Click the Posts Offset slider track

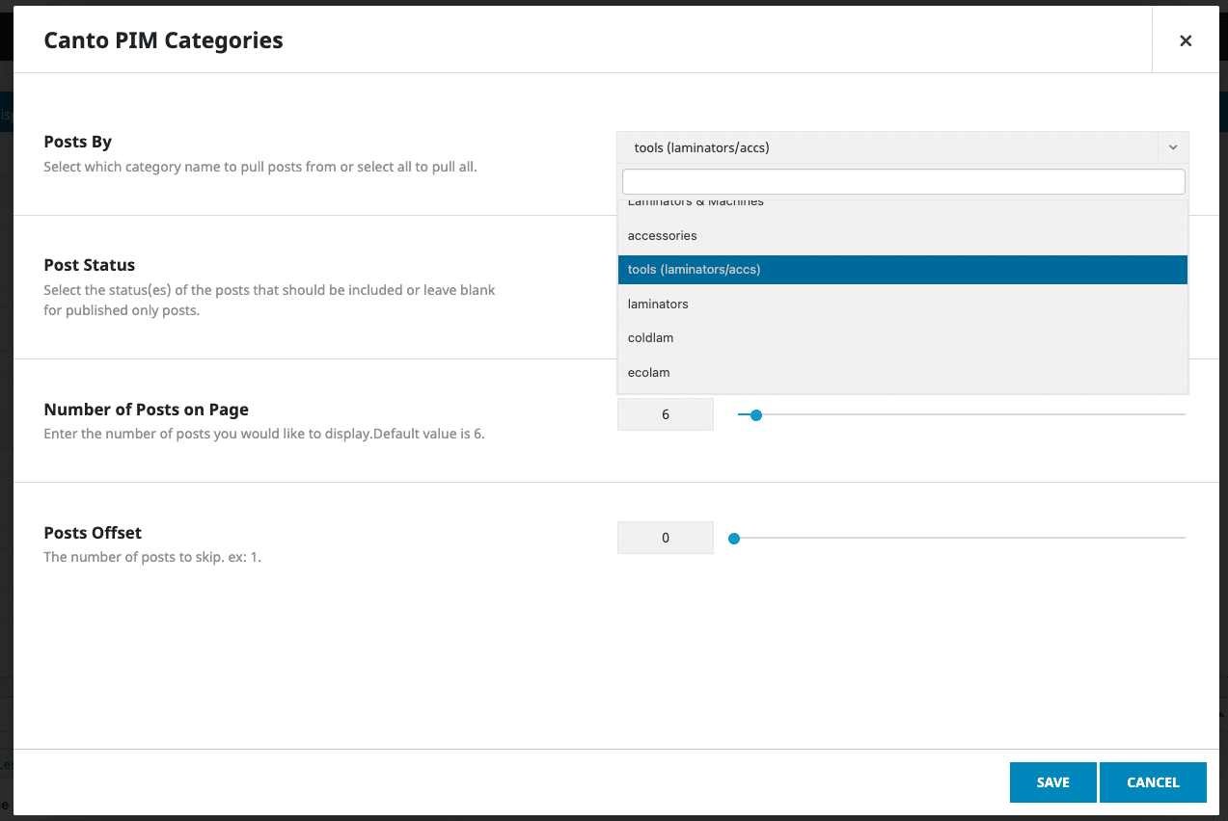[965, 538]
